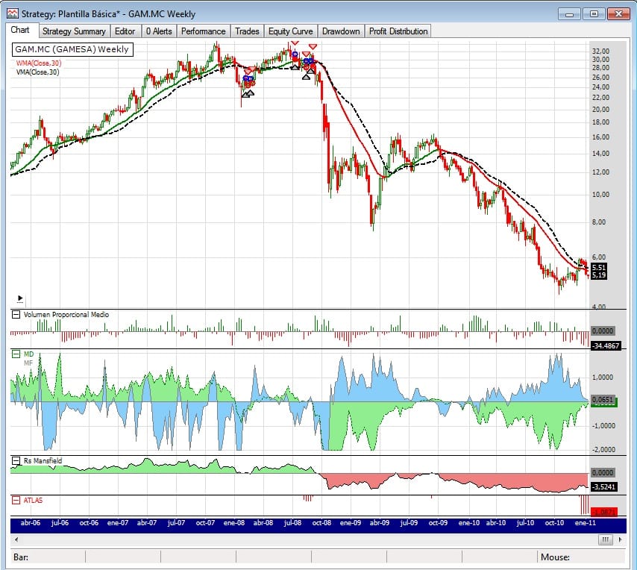The image size is (637, 570).
Task: Switch to the Strategy Summary tab
Action: tap(73, 31)
